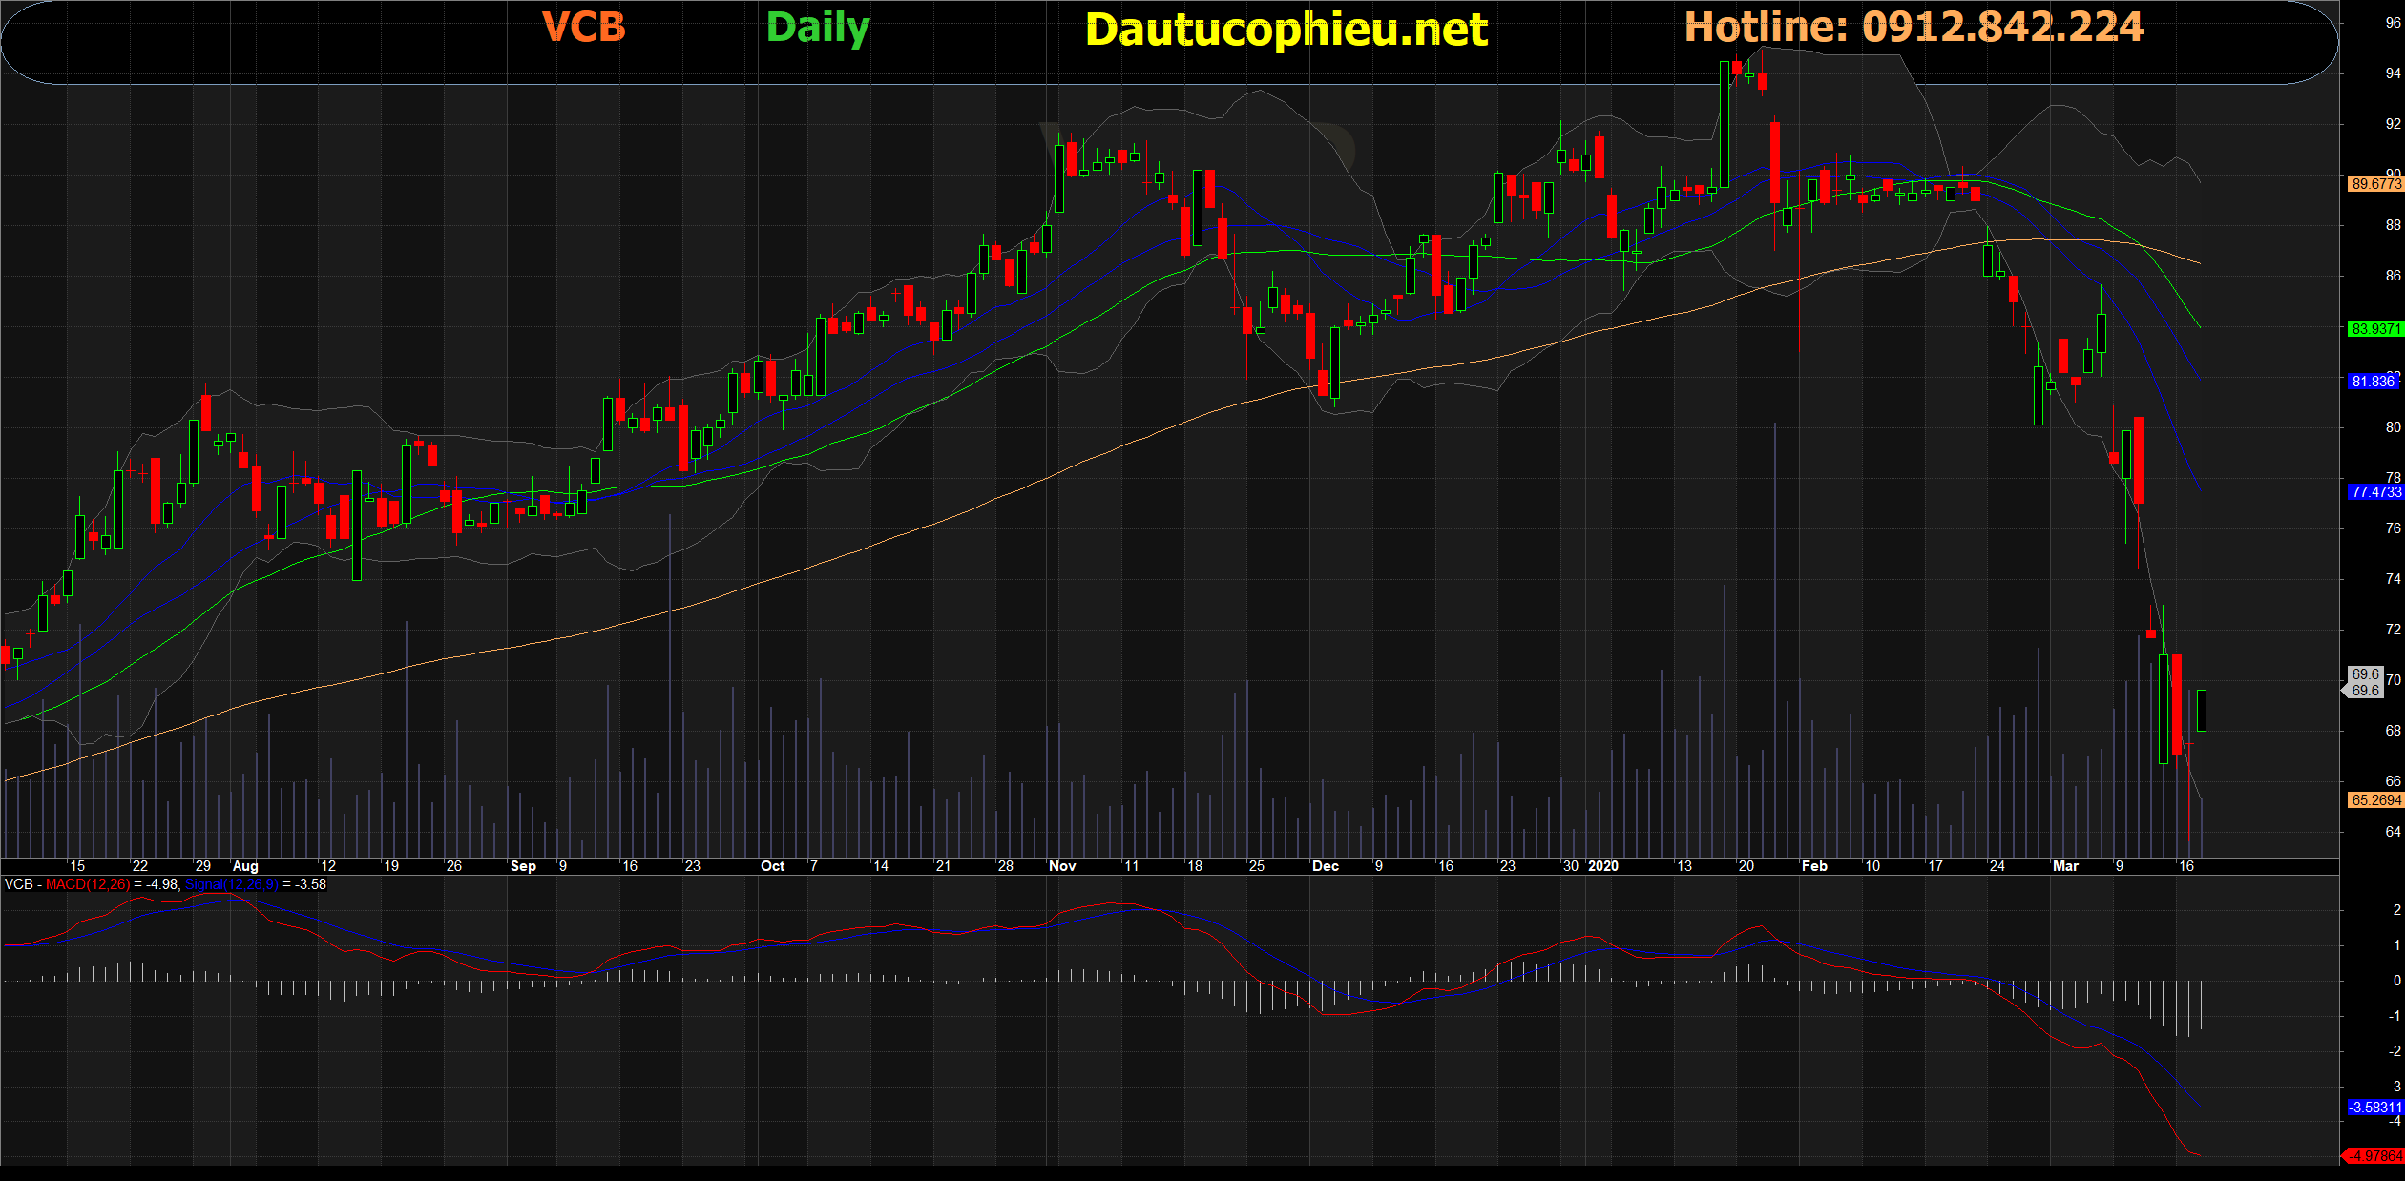Click the orange 65.2694 lower band tag
The width and height of the screenshot is (2405, 1181).
(2374, 800)
